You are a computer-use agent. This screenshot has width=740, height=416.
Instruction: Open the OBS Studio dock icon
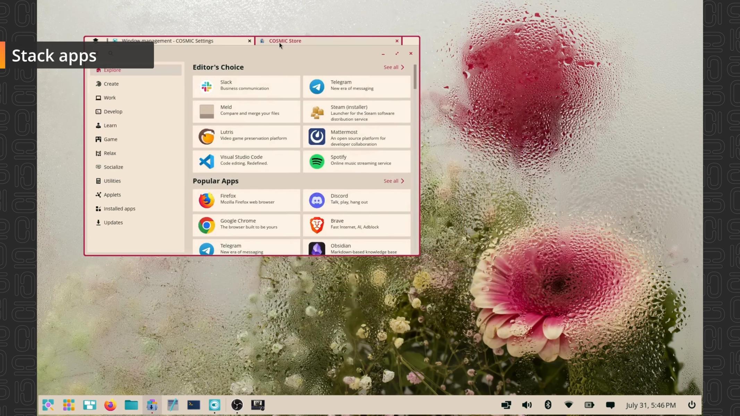click(237, 405)
